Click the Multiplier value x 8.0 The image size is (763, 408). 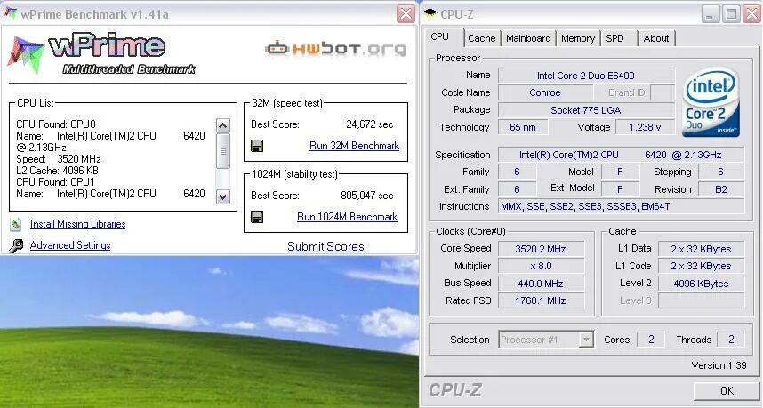tap(541, 266)
